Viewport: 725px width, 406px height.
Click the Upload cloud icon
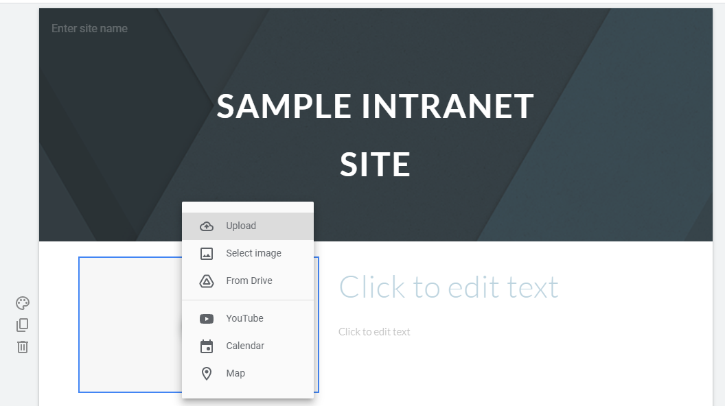point(206,226)
